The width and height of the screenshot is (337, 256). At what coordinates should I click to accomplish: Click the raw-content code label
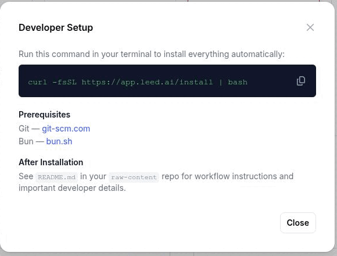[x=134, y=177]
